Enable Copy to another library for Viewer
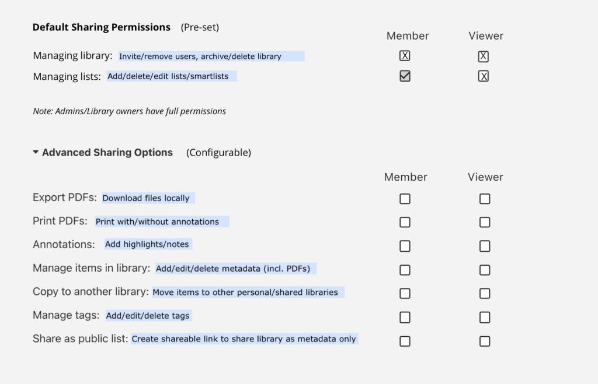The width and height of the screenshot is (598, 384). point(485,293)
